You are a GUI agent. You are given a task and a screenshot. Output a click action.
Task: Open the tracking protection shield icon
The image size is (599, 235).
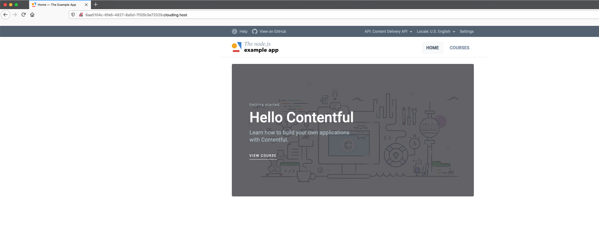pos(73,15)
